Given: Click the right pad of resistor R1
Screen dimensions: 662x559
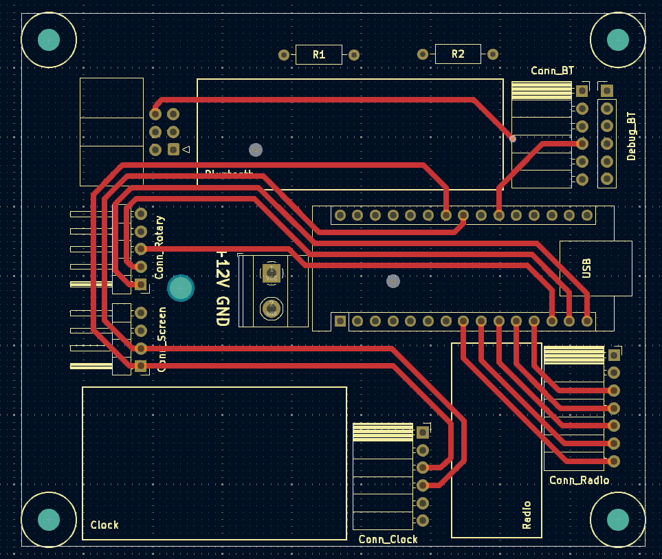Looking at the screenshot, I should pyautogui.click(x=354, y=55).
